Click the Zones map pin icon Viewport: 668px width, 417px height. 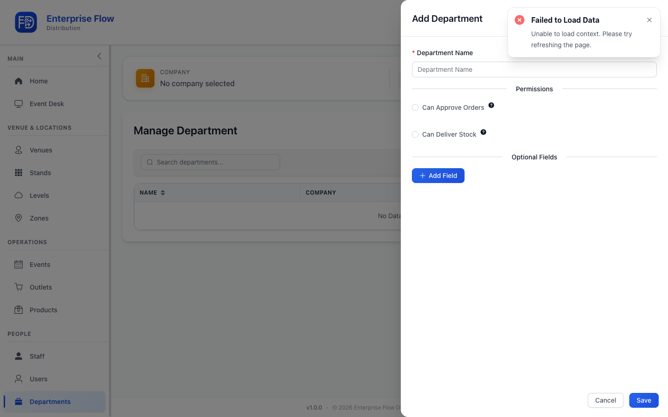pyautogui.click(x=19, y=218)
